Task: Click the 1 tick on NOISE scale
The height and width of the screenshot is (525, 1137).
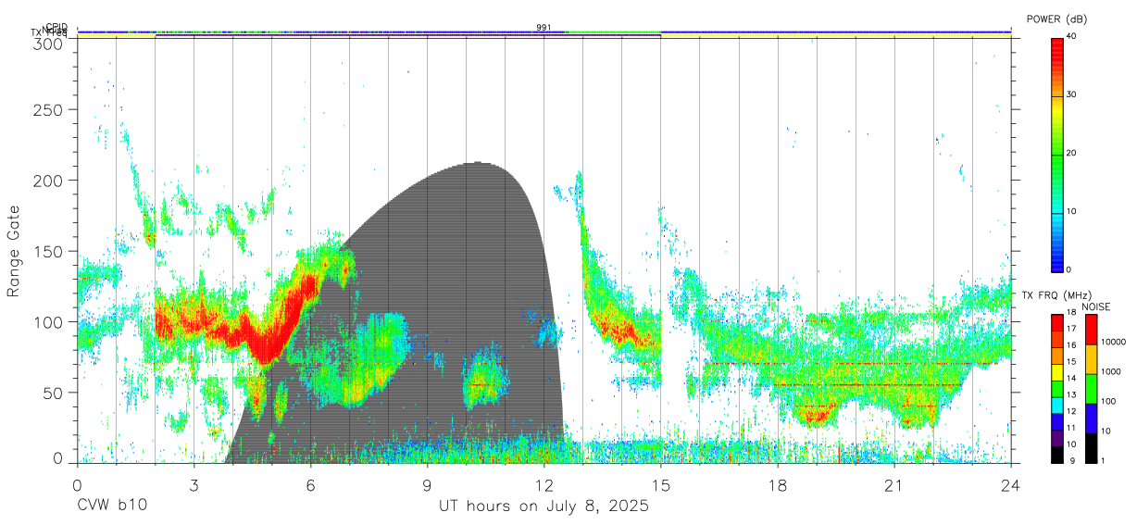Action: coord(1103,460)
